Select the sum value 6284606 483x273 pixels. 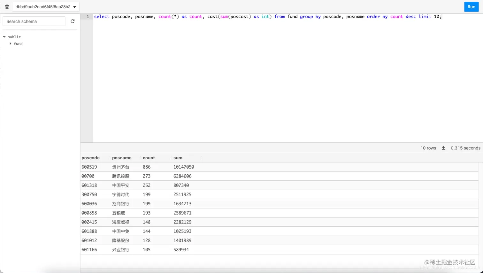click(182, 176)
